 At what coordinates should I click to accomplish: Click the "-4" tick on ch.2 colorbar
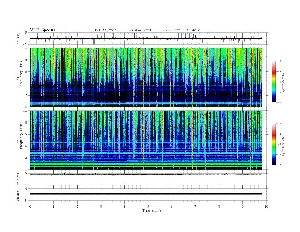(280, 134)
